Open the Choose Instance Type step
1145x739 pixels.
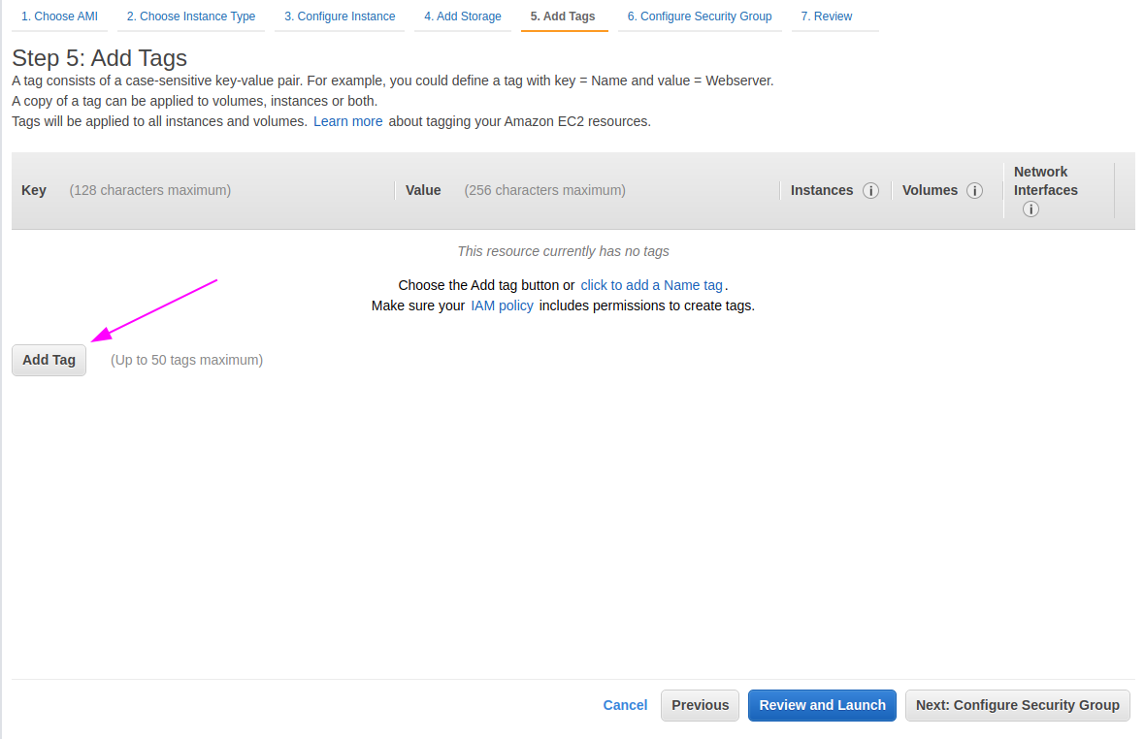point(191,16)
